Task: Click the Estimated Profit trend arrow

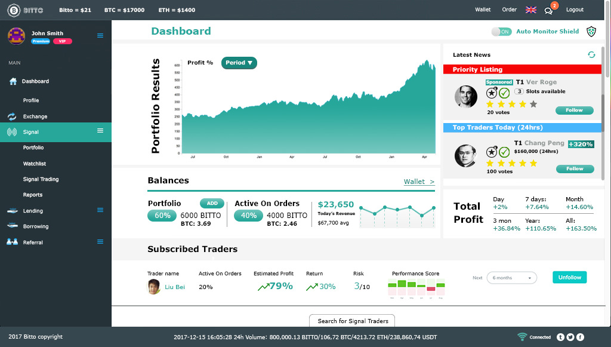Action: (x=263, y=287)
